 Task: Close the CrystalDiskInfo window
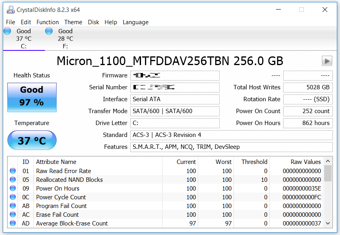tap(325, 10)
